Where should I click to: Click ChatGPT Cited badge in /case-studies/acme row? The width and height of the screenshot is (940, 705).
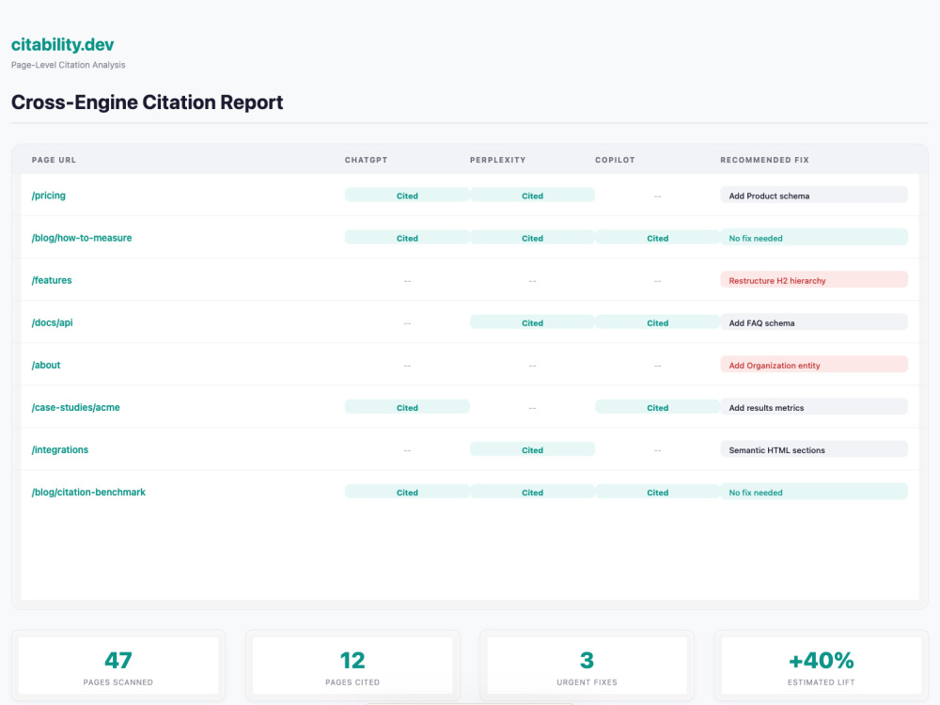pos(407,408)
